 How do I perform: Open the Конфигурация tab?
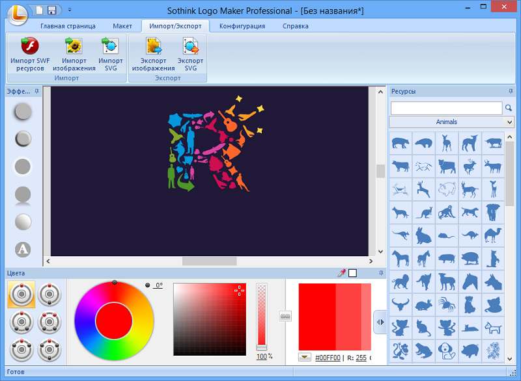click(242, 26)
